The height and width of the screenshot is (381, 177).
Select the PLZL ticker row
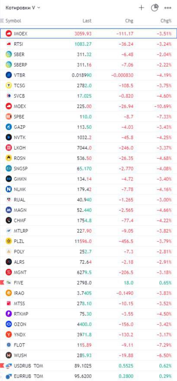[88, 241]
